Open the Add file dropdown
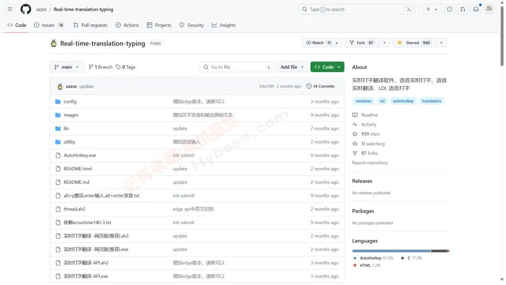This screenshot has width=506, height=285. coord(292,67)
